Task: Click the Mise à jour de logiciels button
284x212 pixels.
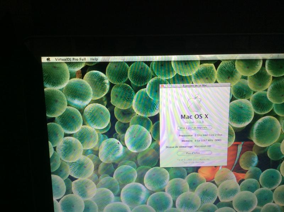Action: (195, 128)
